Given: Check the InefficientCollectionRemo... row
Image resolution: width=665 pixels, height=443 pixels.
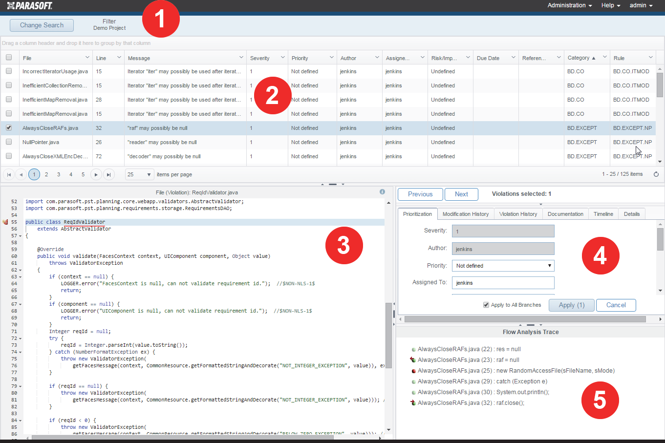Looking at the screenshot, I should [9, 85].
